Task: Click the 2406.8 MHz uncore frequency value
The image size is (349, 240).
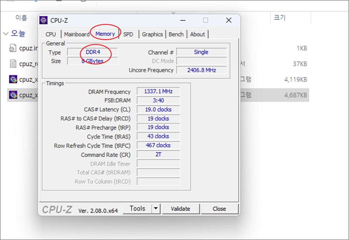Action: pos(201,70)
